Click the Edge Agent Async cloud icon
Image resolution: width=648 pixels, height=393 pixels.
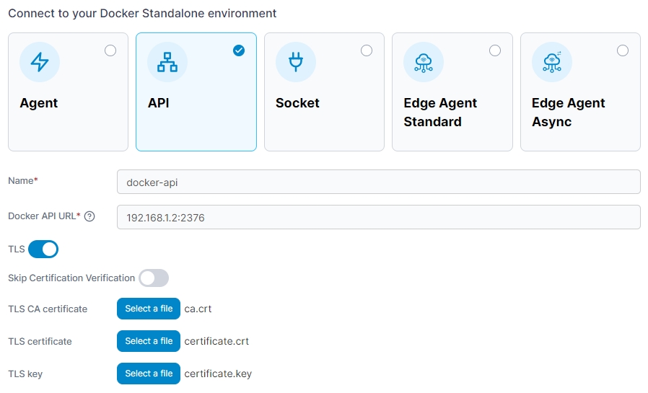coord(551,63)
